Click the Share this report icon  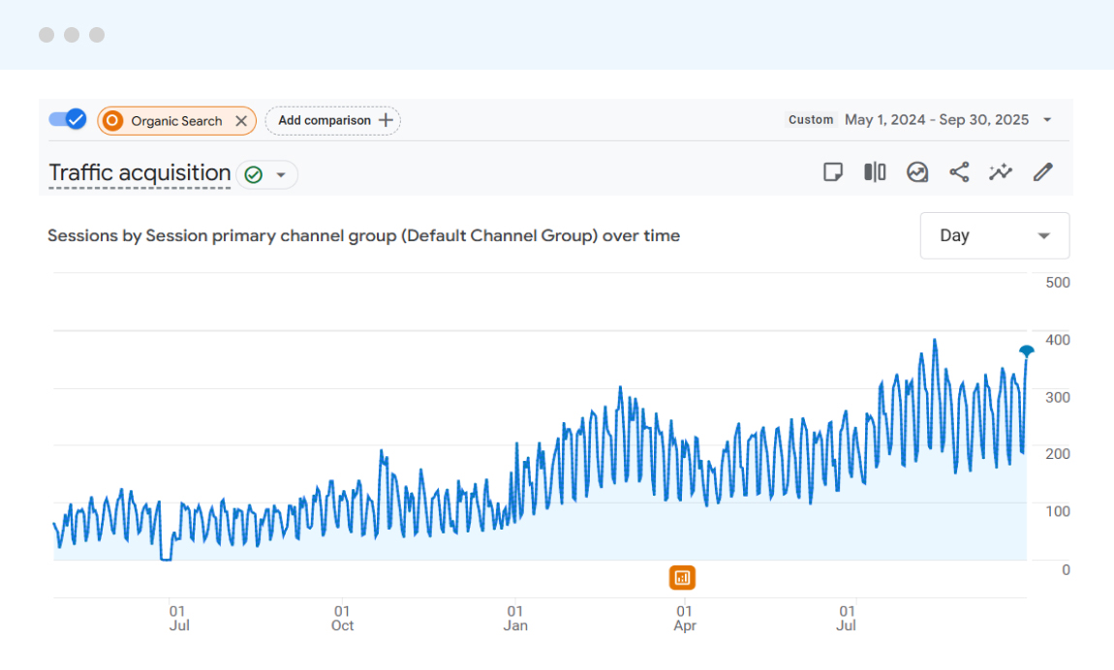click(960, 171)
